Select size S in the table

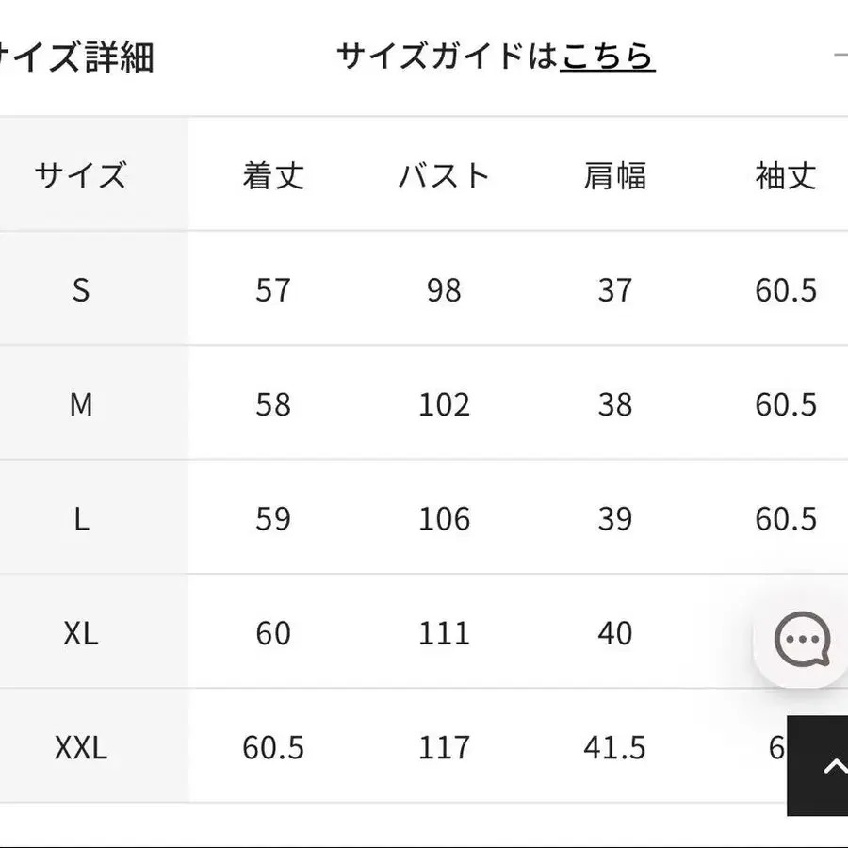pos(81,290)
